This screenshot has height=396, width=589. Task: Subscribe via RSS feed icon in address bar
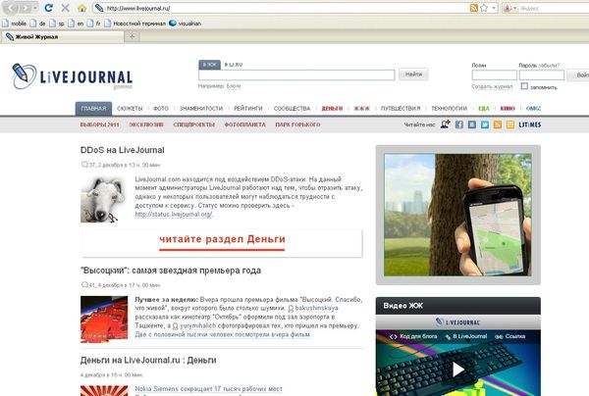[474, 8]
